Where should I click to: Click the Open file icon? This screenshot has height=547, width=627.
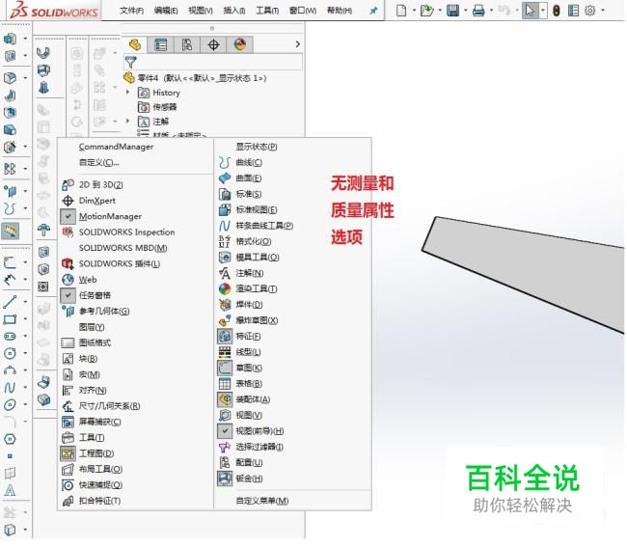427,10
